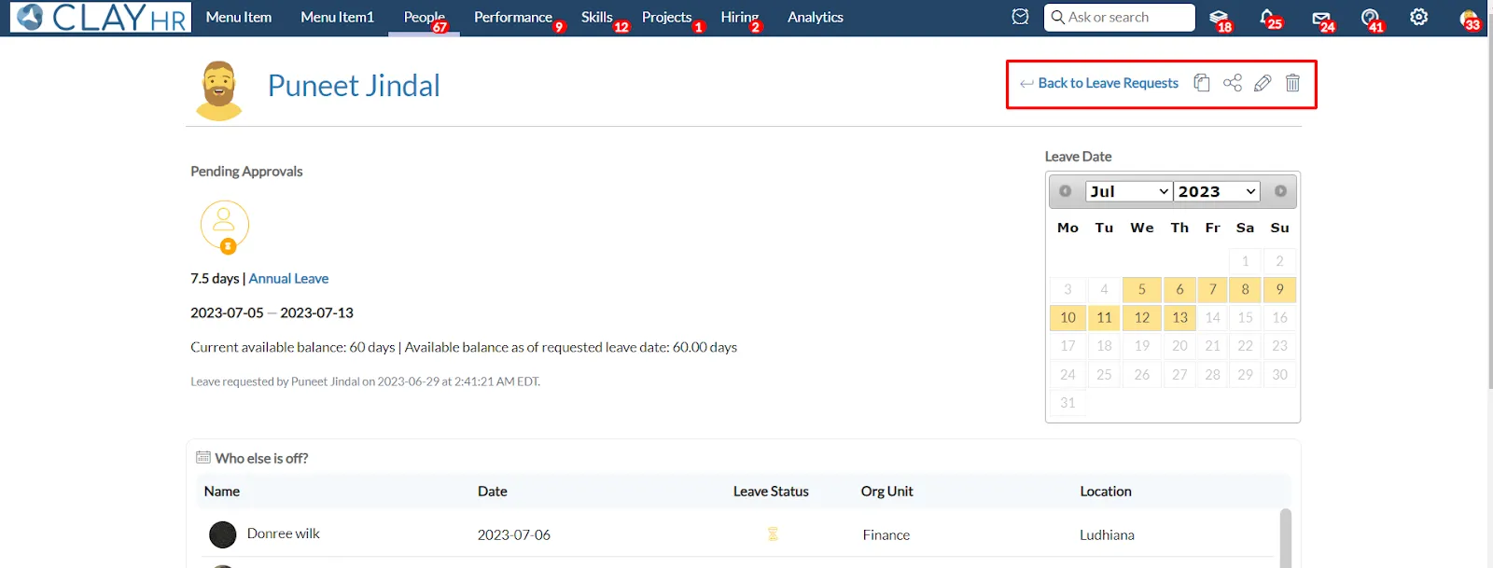Click the Name column header

click(222, 492)
